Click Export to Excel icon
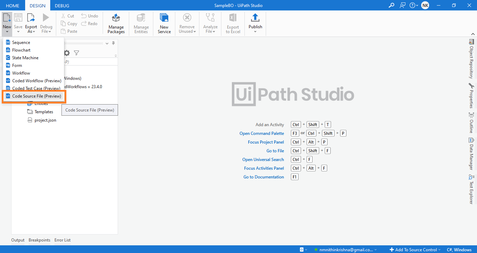 [x=233, y=18]
